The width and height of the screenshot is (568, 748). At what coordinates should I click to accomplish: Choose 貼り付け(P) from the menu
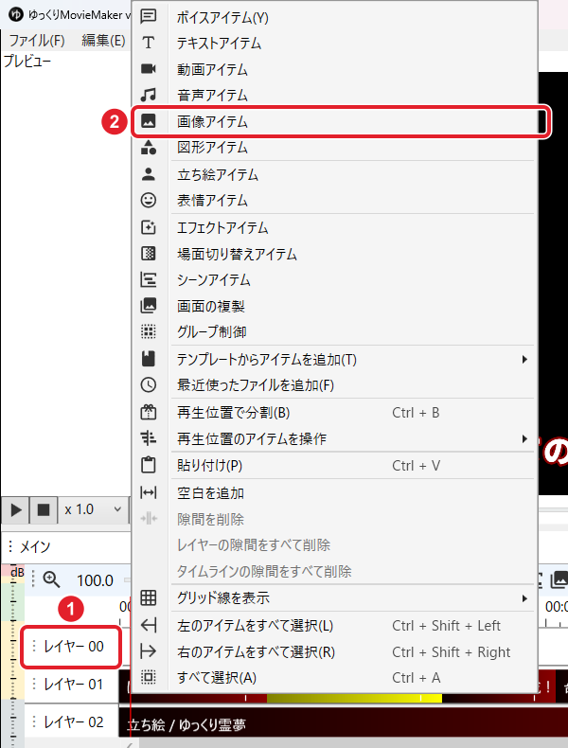[334, 465]
